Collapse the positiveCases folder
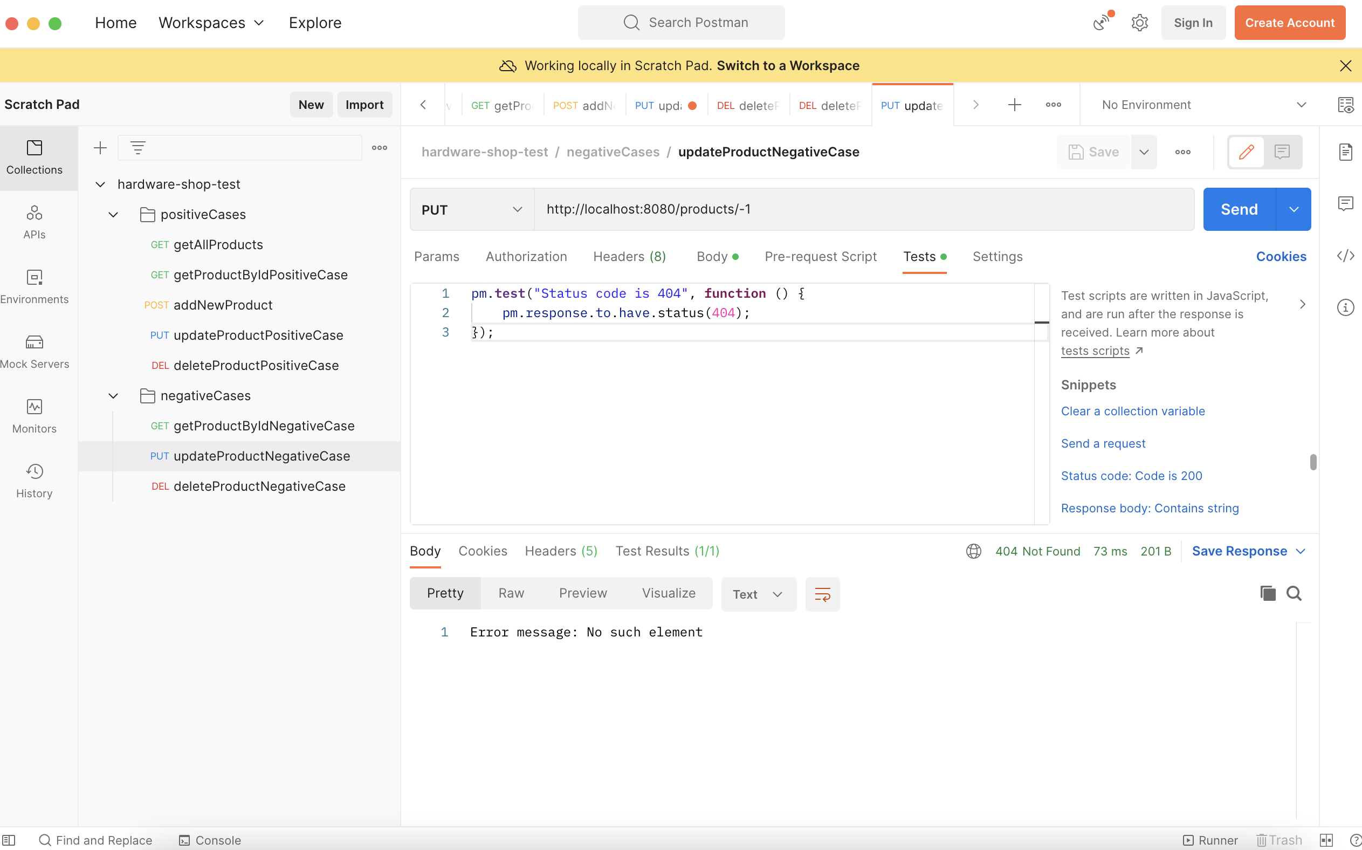 pos(113,215)
